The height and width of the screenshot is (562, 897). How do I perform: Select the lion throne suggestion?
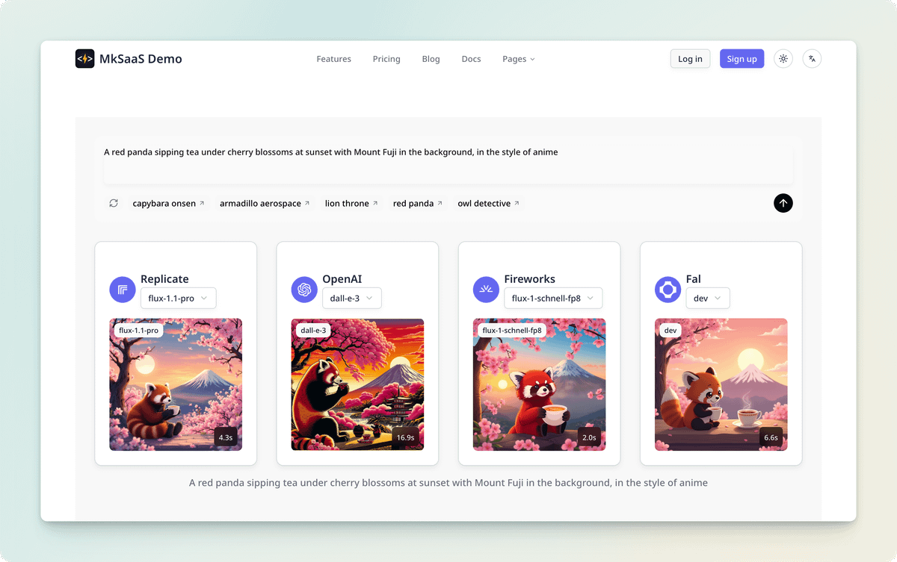pos(351,203)
